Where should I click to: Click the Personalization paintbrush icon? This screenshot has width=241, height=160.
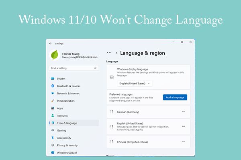click(53, 101)
